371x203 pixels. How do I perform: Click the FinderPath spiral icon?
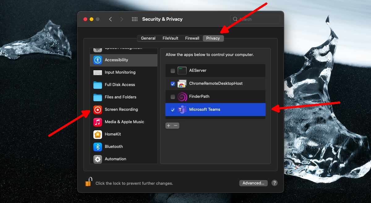tap(182, 97)
